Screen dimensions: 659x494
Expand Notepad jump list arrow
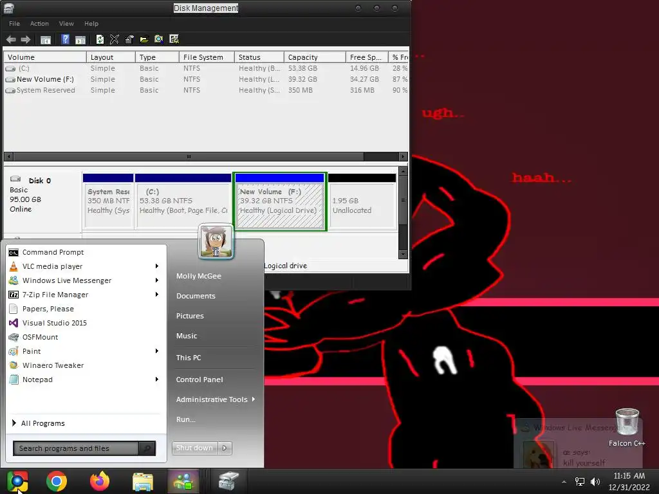point(157,380)
